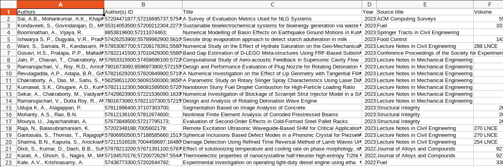Select author ID cell '57811996400;37107303700;'
This screenshot has height=167, width=503.
coord(143,108)
